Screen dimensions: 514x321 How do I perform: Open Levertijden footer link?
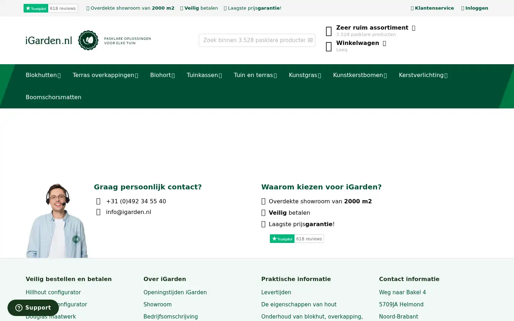(x=276, y=292)
